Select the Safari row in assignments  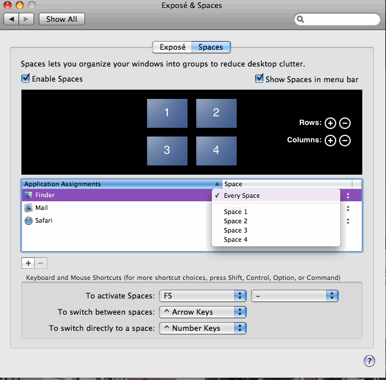tap(192, 220)
